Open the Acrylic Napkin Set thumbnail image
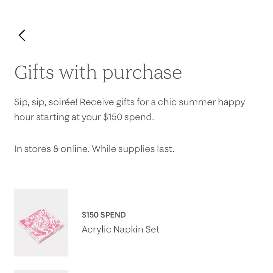The height and width of the screenshot is (273, 273). (41, 222)
